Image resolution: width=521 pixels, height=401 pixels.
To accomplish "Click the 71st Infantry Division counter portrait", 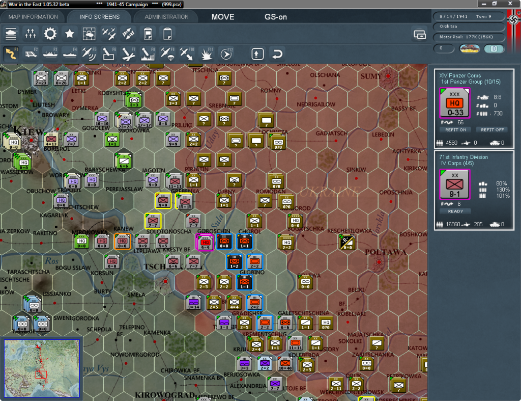I will (454, 184).
